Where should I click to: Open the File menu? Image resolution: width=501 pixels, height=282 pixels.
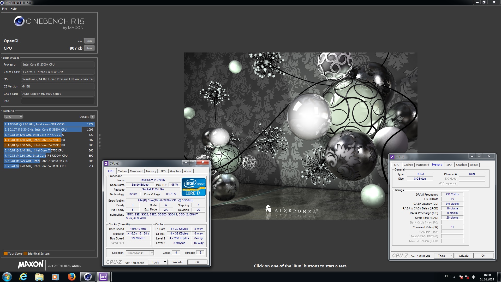[x=4, y=9]
